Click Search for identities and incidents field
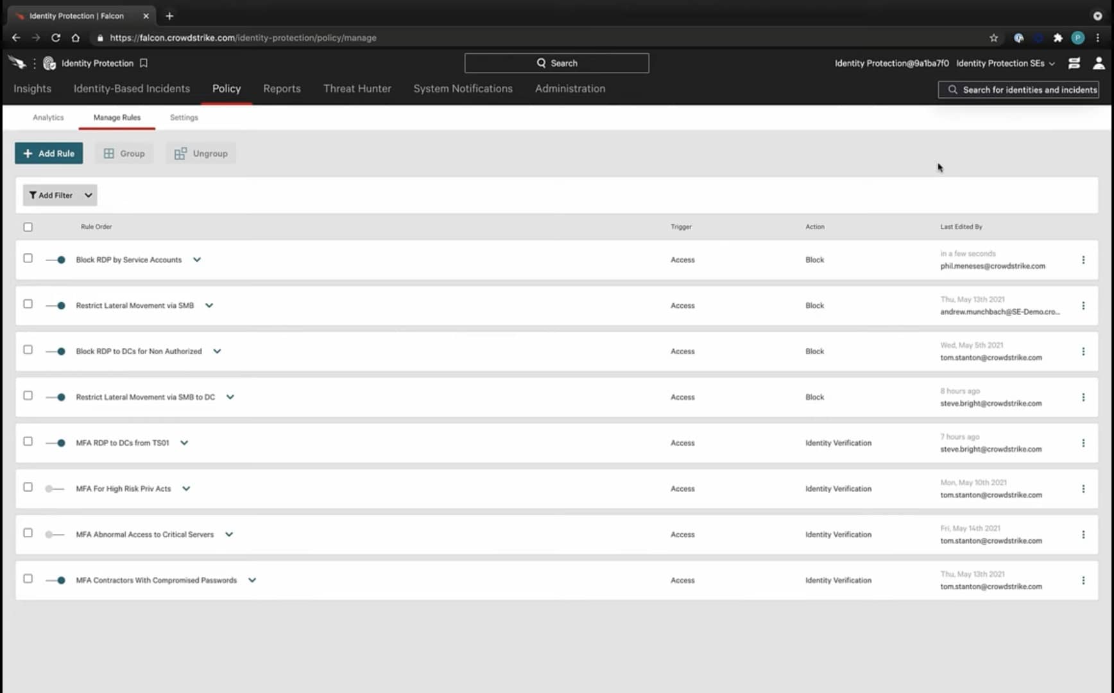1114x693 pixels. point(1018,90)
